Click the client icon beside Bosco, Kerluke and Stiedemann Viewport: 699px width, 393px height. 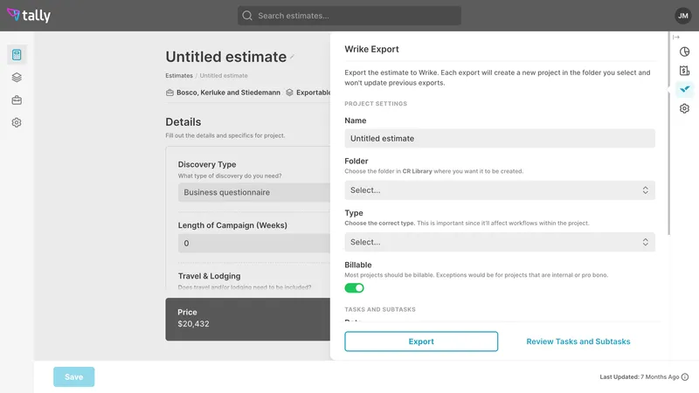coord(170,93)
